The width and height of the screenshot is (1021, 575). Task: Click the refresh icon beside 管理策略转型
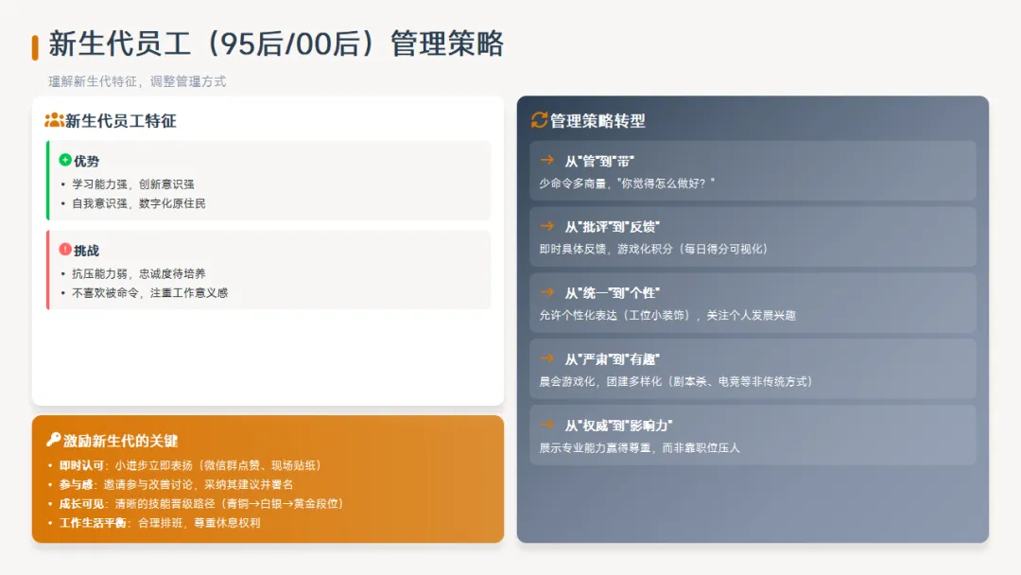[539, 120]
